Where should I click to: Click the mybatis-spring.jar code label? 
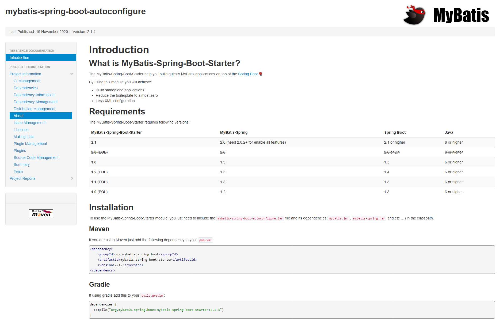tap(369, 218)
